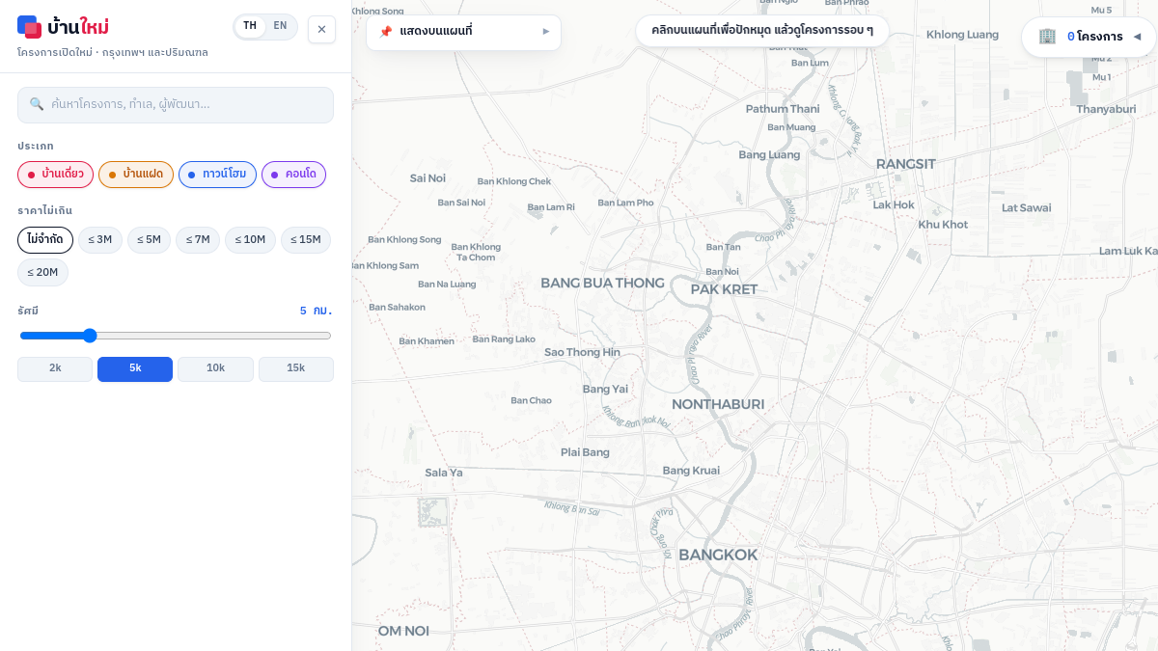Image resolution: width=1158 pixels, height=651 pixels.
Task: Toggle บ้านแฝด property type filter
Action: [x=136, y=175]
